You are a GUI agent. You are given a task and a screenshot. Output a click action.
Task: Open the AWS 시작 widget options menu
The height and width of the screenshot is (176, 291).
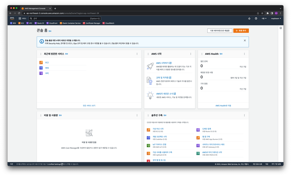point(191,54)
